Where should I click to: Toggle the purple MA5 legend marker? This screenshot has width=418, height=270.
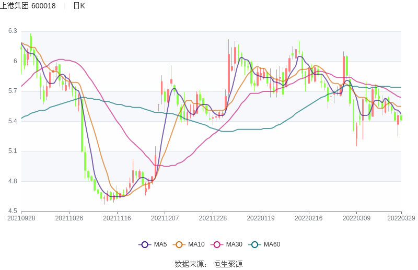(145, 244)
